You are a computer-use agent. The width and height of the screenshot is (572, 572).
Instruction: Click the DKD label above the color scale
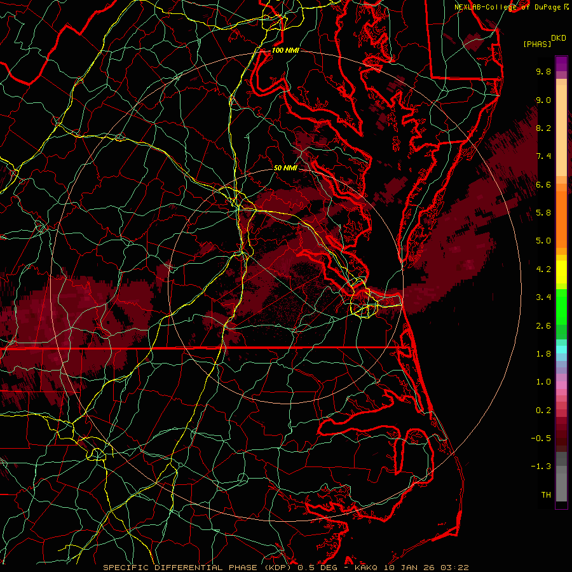(x=559, y=38)
